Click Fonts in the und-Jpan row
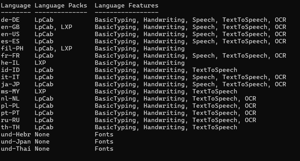The image size is (300, 161). click(x=104, y=142)
